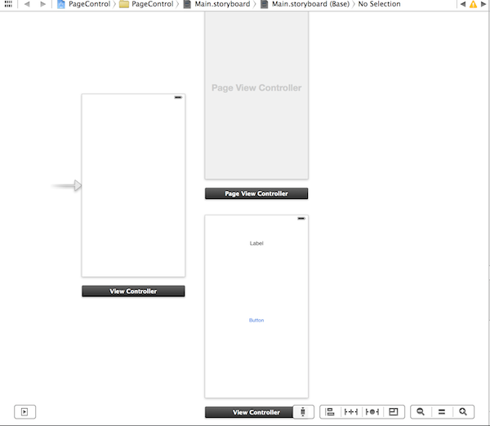
Task: Select the PageControl project in the jump bar
Action: point(84,4)
